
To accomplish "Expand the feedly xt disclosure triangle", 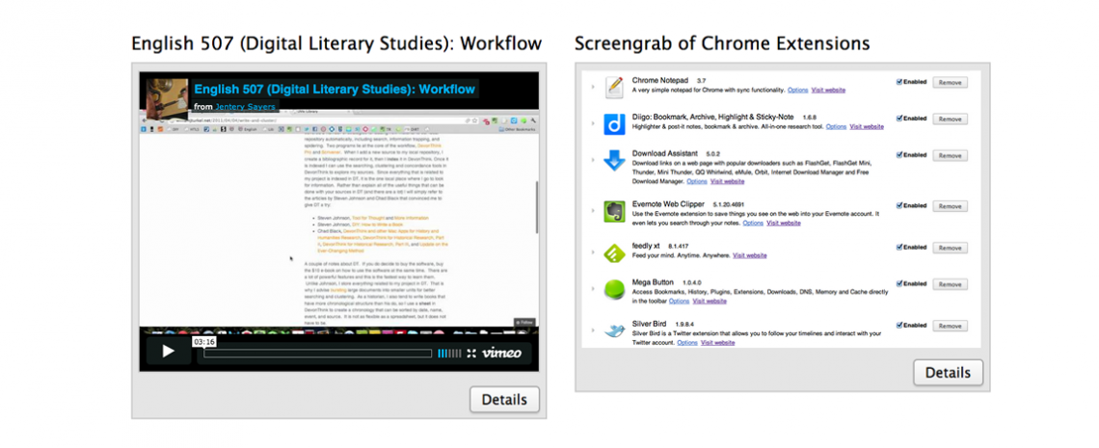I will pos(592,252).
